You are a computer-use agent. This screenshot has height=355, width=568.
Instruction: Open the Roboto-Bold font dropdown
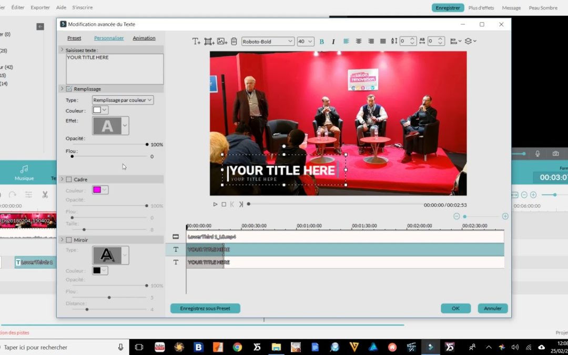tap(268, 41)
